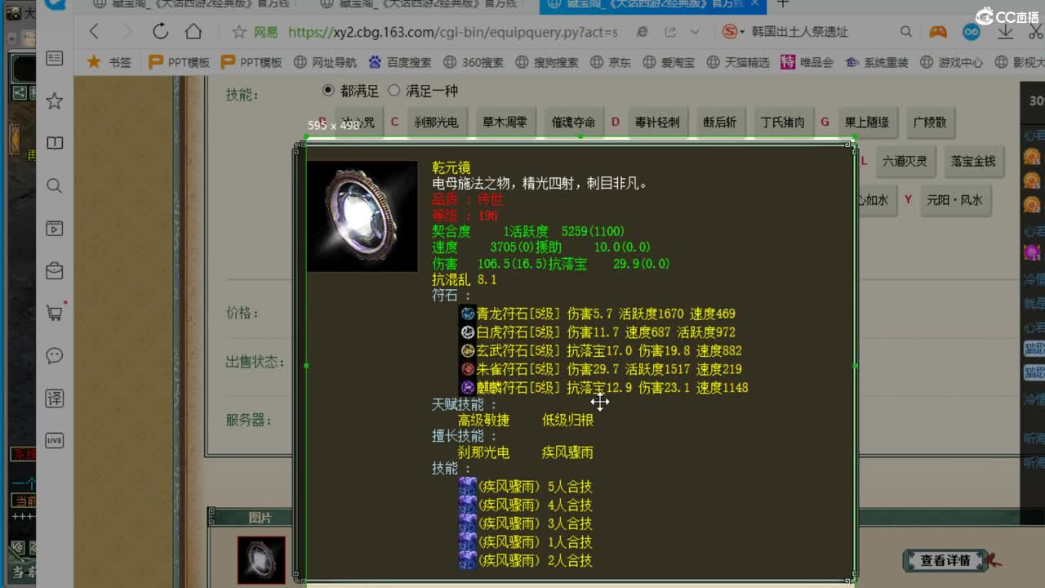This screenshot has height=588, width=1045.
Task: Click the search magnifier in the search box
Action: [x=906, y=32]
